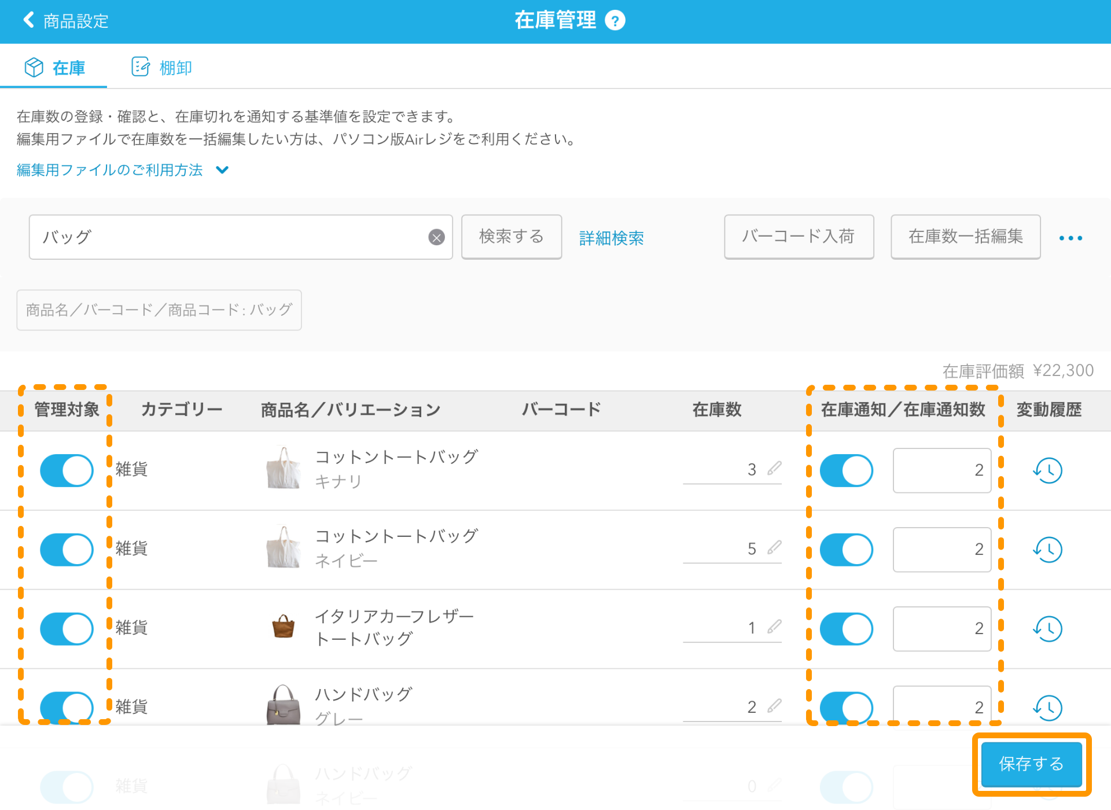Edit the stock count pencil for イタリアカーフレザートートバッグ
The height and width of the screenshot is (810, 1111).
pos(774,627)
